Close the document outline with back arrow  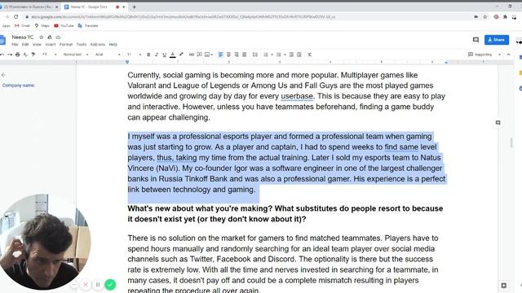pyautogui.click(x=3, y=75)
